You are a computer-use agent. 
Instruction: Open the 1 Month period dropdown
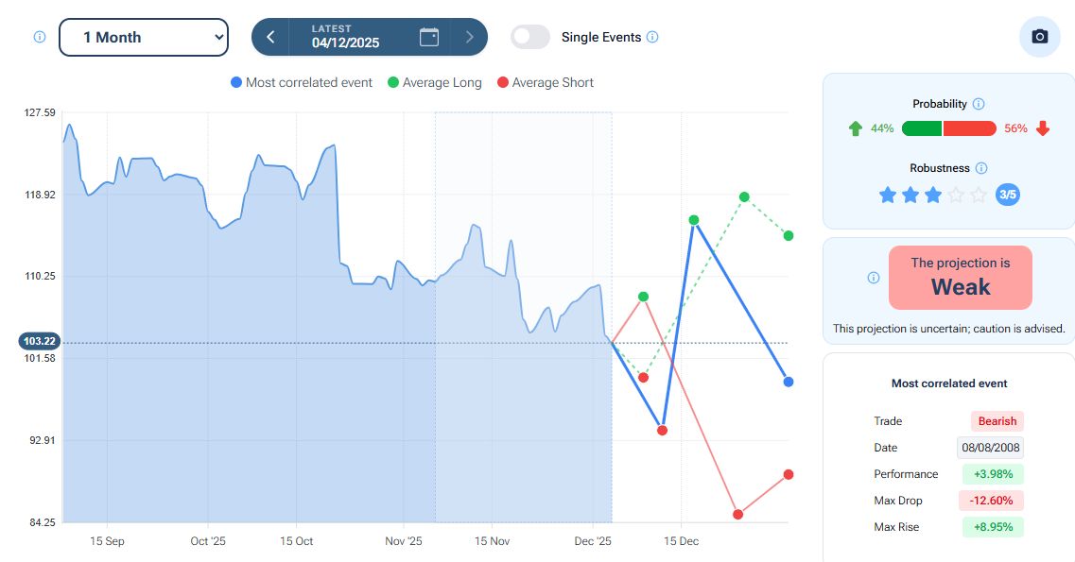(x=144, y=37)
